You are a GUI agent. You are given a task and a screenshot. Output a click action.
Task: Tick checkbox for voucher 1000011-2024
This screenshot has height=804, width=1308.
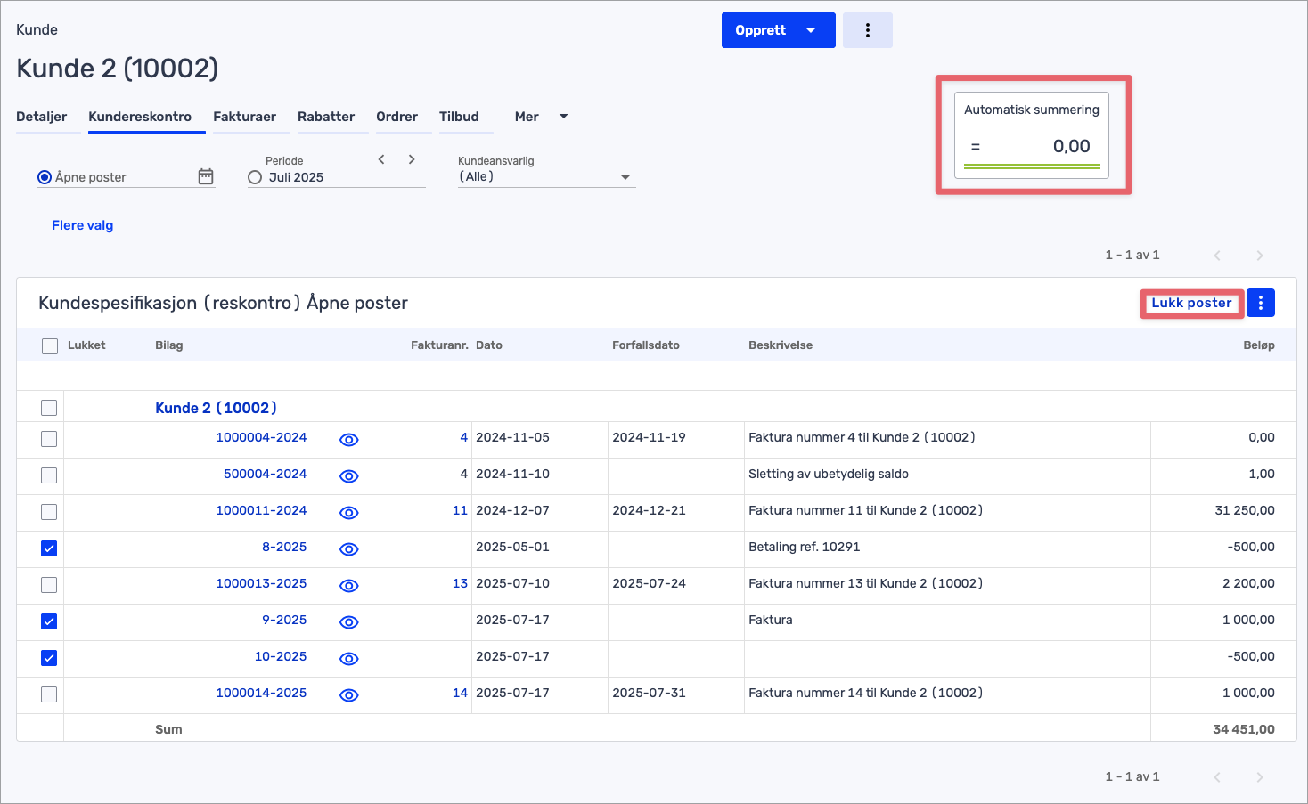[49, 512]
